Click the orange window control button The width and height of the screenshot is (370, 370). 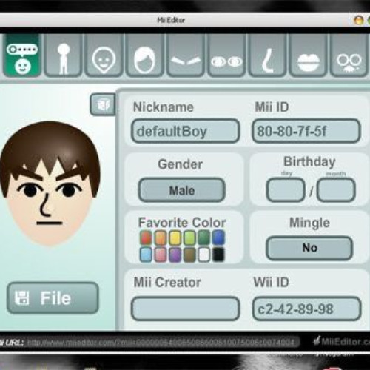(359, 20)
